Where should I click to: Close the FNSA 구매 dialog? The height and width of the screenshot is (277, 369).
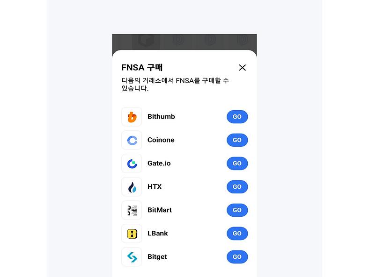click(242, 68)
